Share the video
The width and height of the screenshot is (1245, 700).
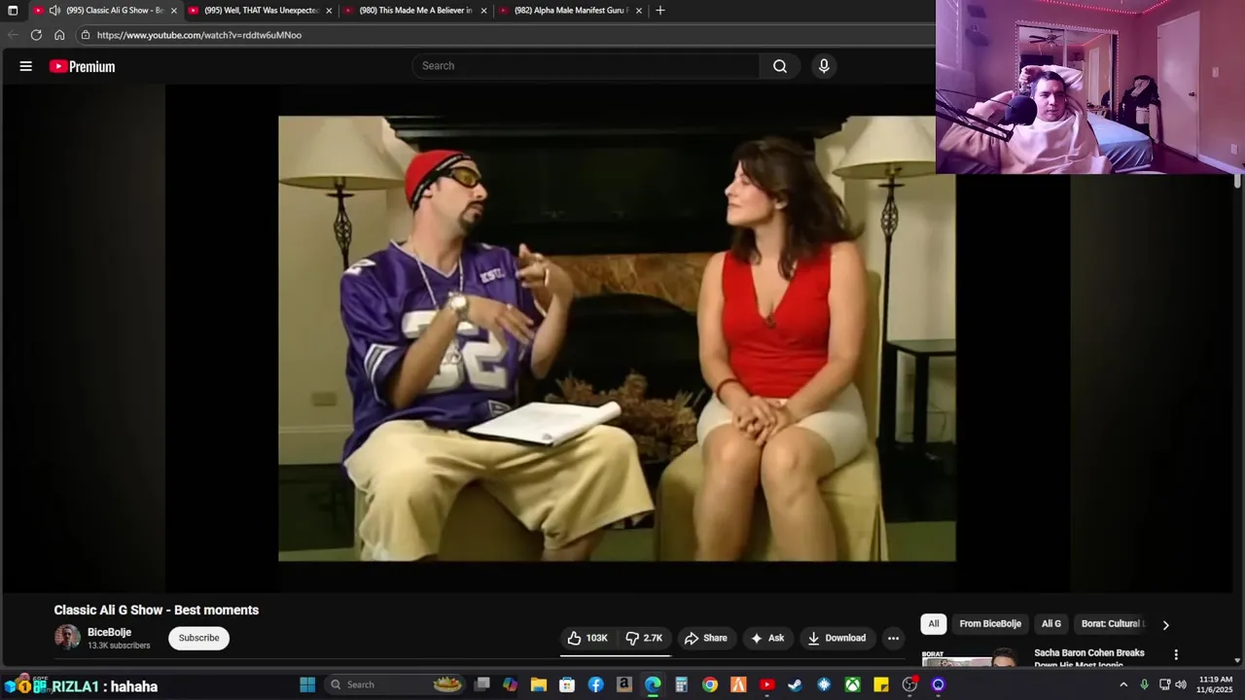(x=706, y=638)
